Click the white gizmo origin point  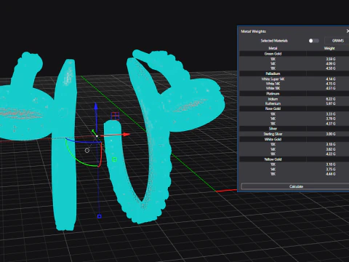coord(97,136)
